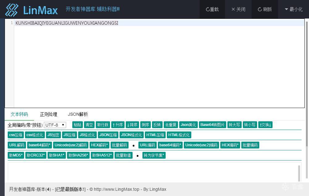Click the HTML压缩 button
Screen dimensions: 309x196
coord(155,135)
